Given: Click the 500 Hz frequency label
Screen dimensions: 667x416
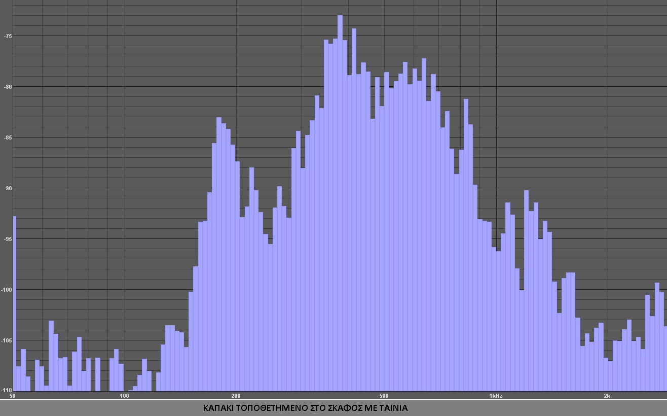Looking at the screenshot, I should 384,396.
